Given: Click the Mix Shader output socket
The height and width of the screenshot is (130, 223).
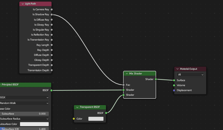Looking at the screenshot, I should (x=156, y=79).
